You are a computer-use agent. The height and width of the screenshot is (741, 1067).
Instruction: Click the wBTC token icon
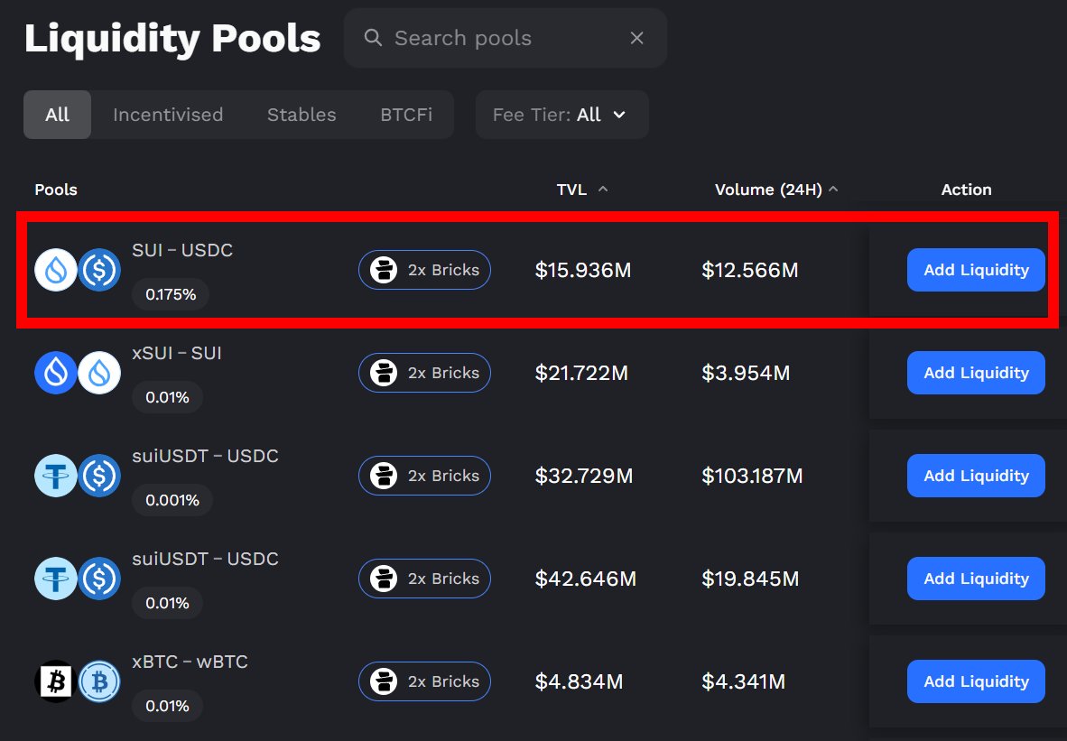point(99,681)
